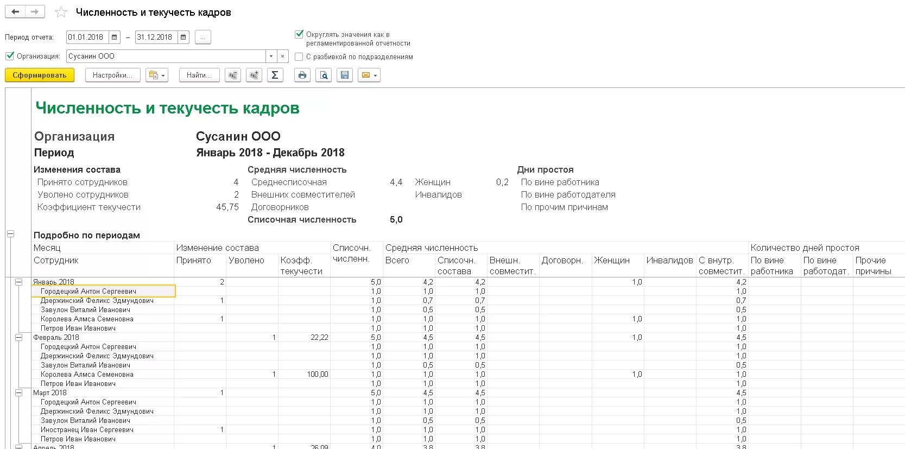The height and width of the screenshot is (449, 905).
Task: Open print preview icon
Action: tap(324, 75)
